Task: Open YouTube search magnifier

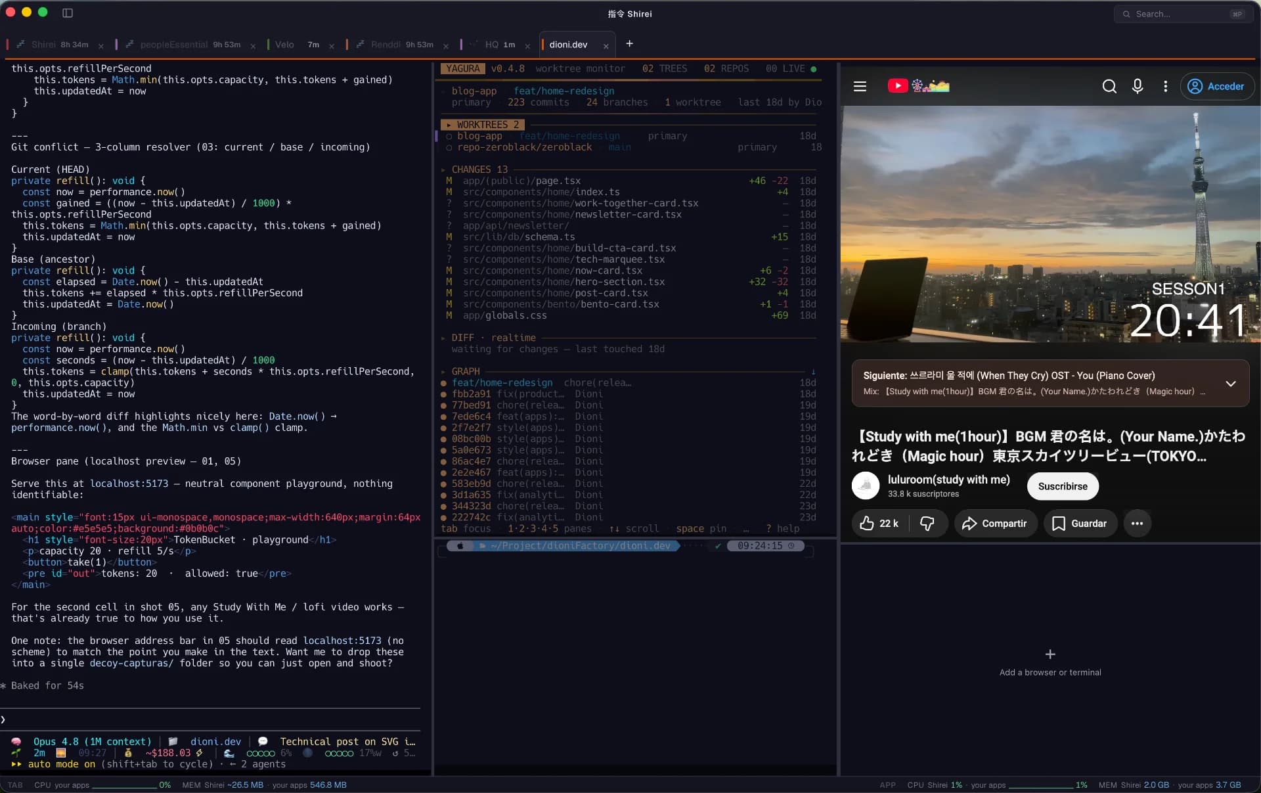Action: click(x=1109, y=86)
